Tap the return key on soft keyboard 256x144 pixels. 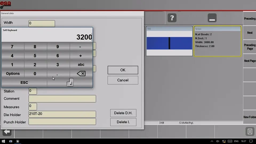pos(70,83)
